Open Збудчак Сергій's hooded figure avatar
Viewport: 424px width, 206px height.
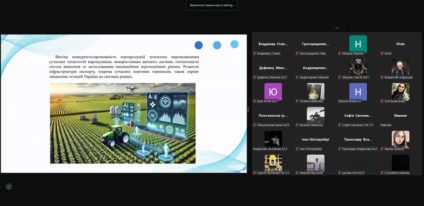358,67
